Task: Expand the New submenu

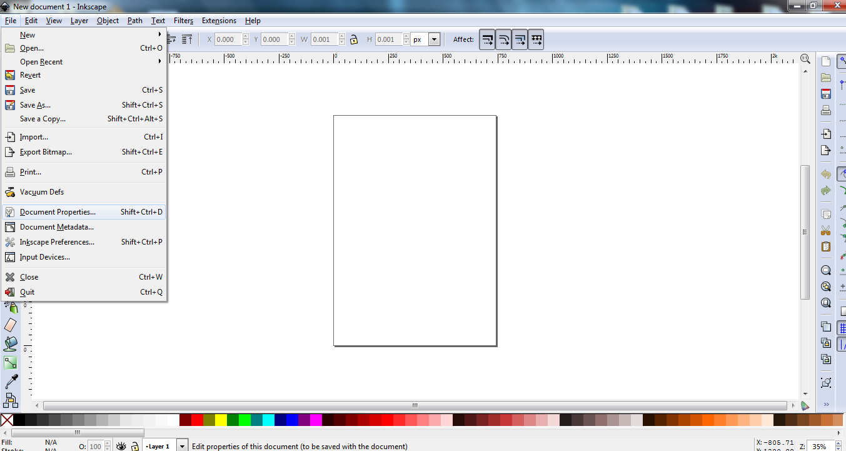Action: (x=84, y=35)
